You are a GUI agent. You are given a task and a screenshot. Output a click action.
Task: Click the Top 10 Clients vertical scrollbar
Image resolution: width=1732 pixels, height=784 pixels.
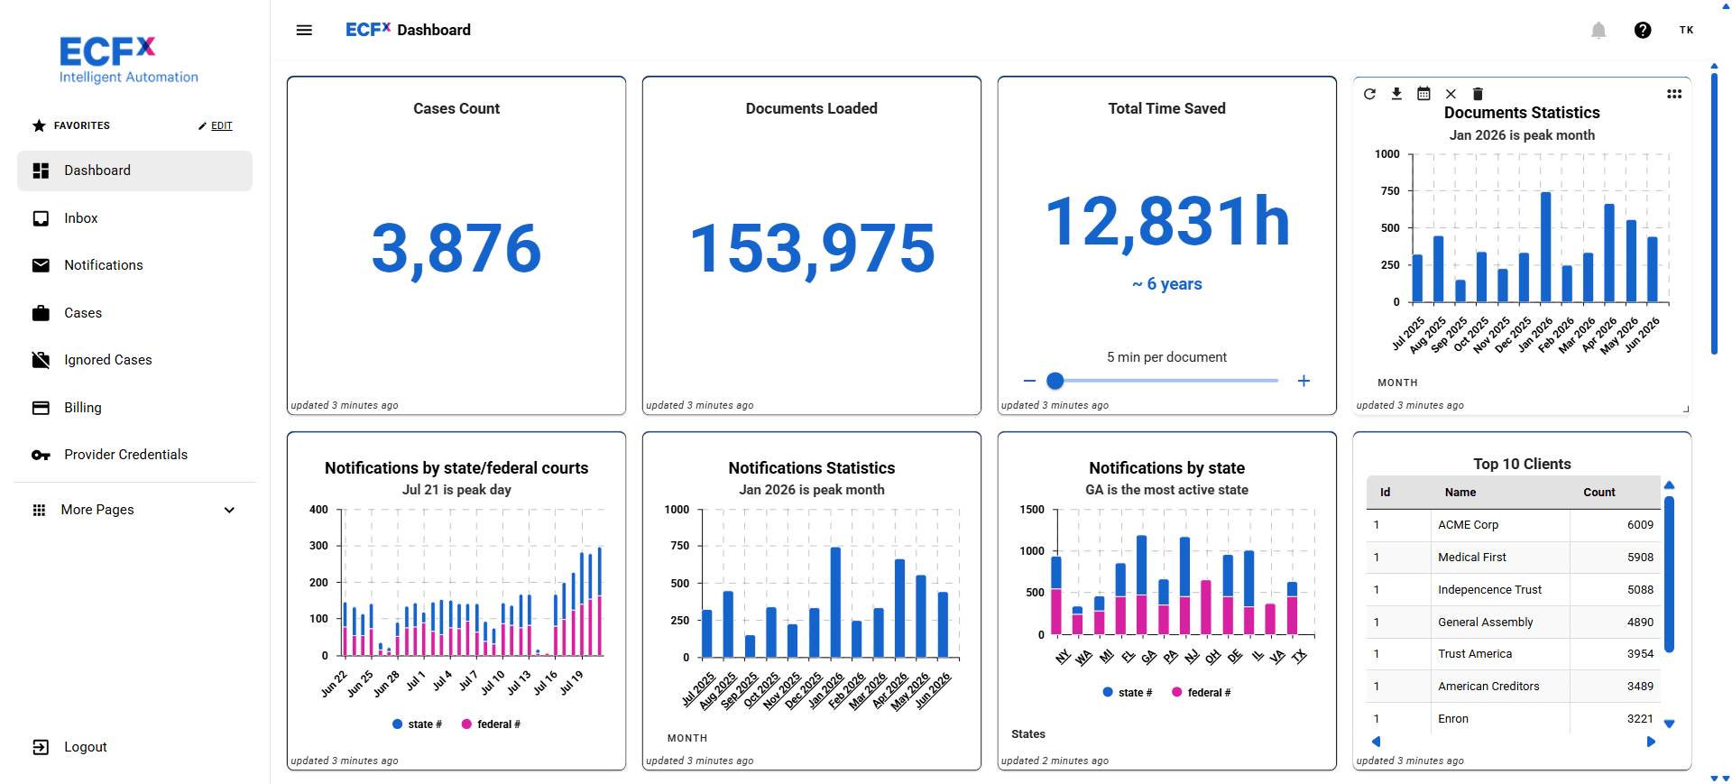click(1669, 574)
